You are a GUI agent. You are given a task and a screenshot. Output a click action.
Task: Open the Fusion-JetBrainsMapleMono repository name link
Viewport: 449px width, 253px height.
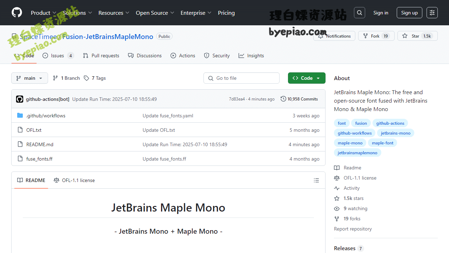(x=108, y=37)
